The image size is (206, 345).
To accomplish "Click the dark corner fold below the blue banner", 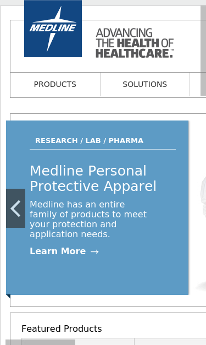I will point(8,297).
